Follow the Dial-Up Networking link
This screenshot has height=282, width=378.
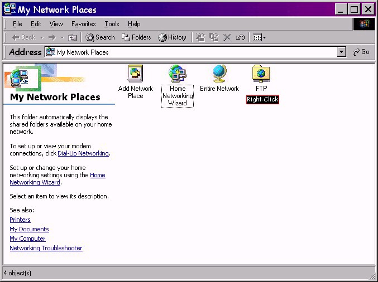pos(83,153)
